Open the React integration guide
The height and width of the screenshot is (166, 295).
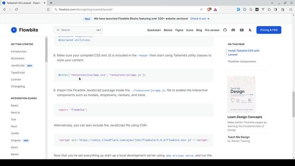pyautogui.click(x=14, y=106)
